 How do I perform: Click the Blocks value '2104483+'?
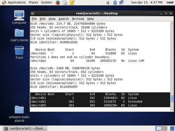tap(111, 98)
